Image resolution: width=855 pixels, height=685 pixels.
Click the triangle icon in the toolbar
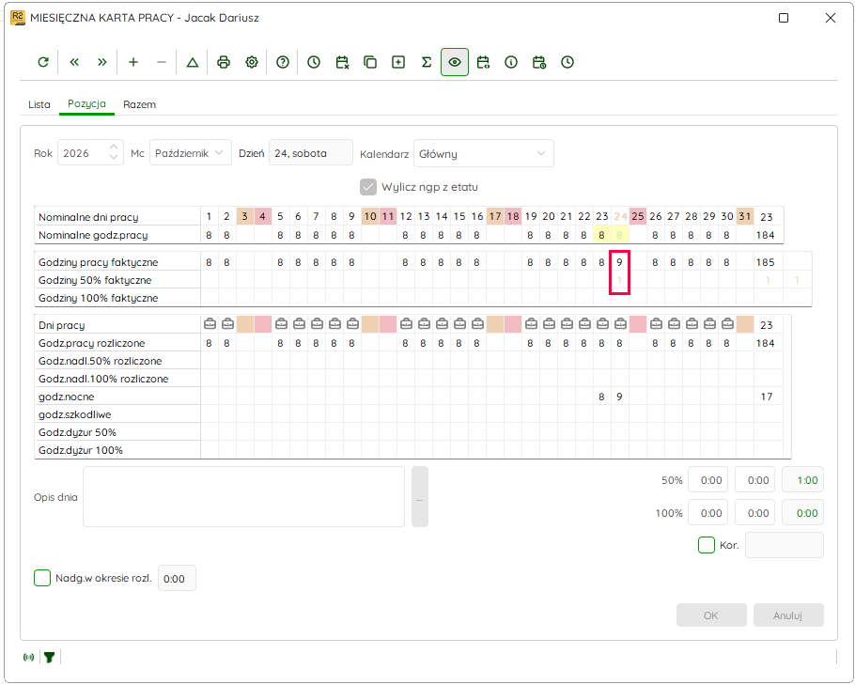[x=193, y=62]
